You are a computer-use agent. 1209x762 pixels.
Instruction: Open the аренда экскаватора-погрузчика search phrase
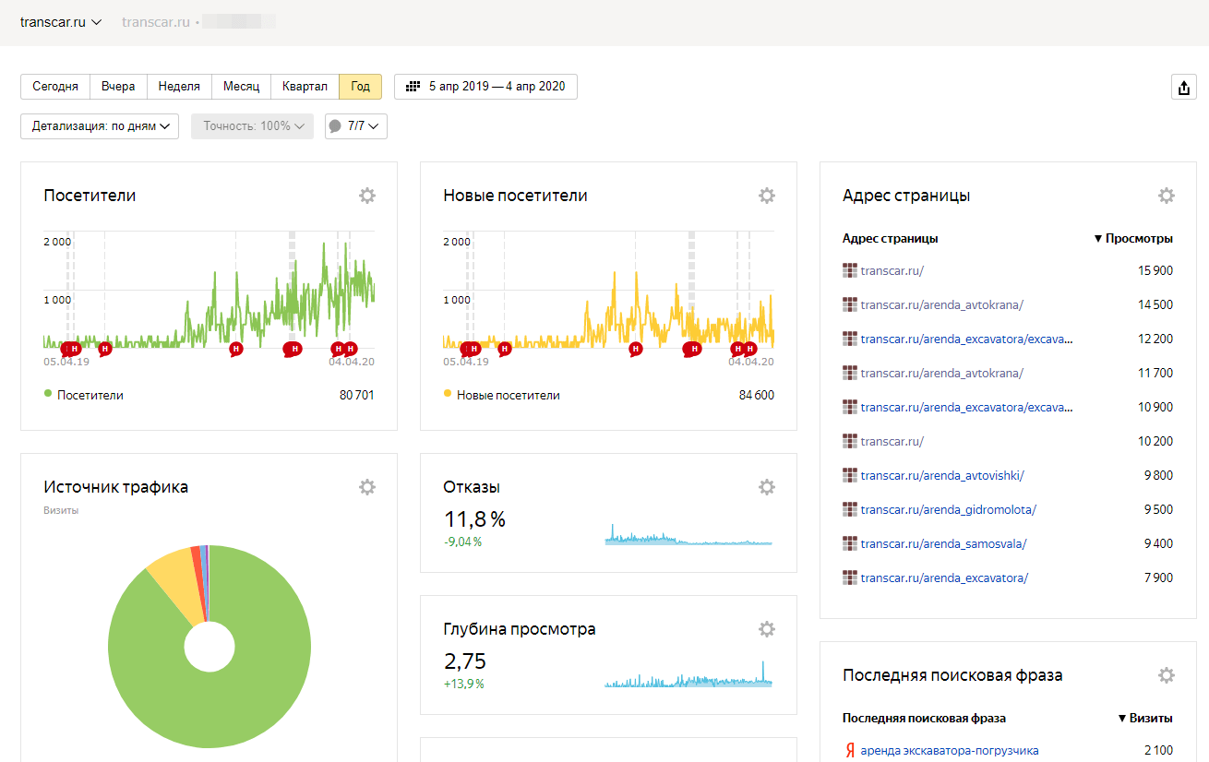tap(950, 751)
